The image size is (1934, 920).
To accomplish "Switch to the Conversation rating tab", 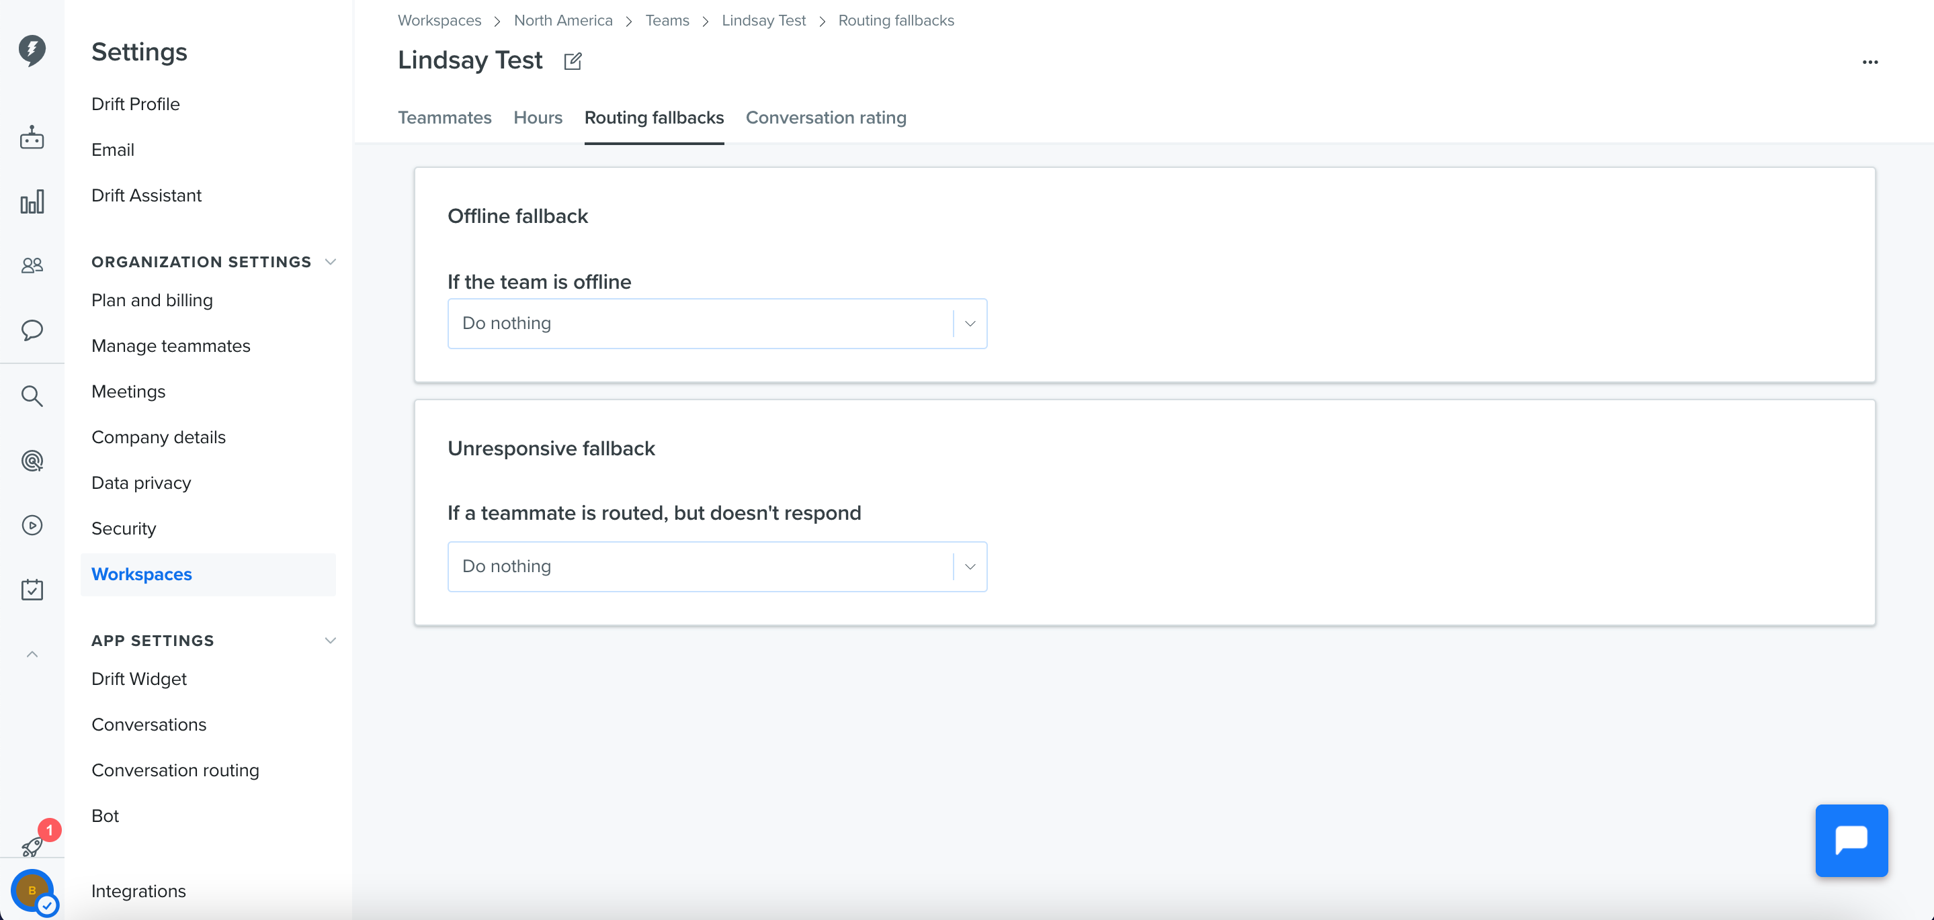I will coord(826,118).
